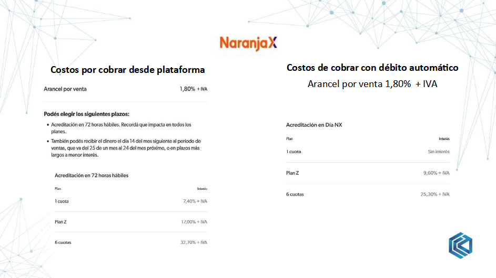The width and height of the screenshot is (496, 278).
Task: Click '1 cuota' row in 72 horas table
Action: 130,201
